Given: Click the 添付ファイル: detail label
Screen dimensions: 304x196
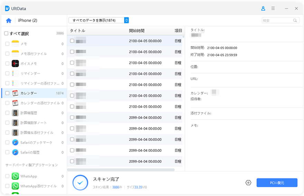Looking at the screenshot, I should click(x=201, y=113).
